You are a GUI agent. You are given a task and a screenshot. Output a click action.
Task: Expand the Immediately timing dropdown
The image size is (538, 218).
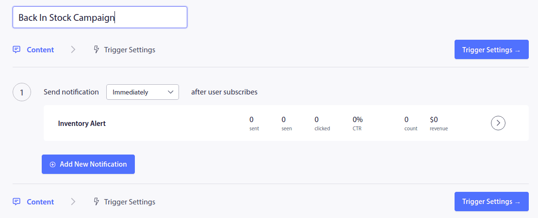(x=143, y=92)
